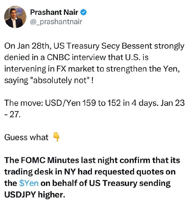
Task: Visit the @_prashantnair handle link
Action: click(x=56, y=22)
